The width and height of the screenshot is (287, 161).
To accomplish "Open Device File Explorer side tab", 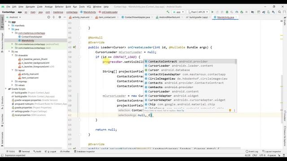I will click(285, 136).
